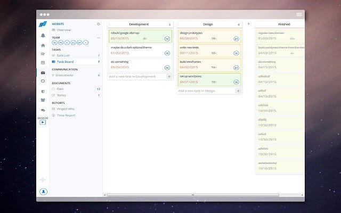341x213 pixels.
Task: Select the briefcase projects icon
Action: (43, 72)
